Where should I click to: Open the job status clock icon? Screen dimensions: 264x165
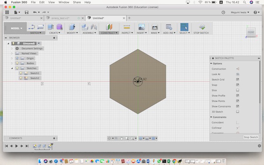click(223, 12)
